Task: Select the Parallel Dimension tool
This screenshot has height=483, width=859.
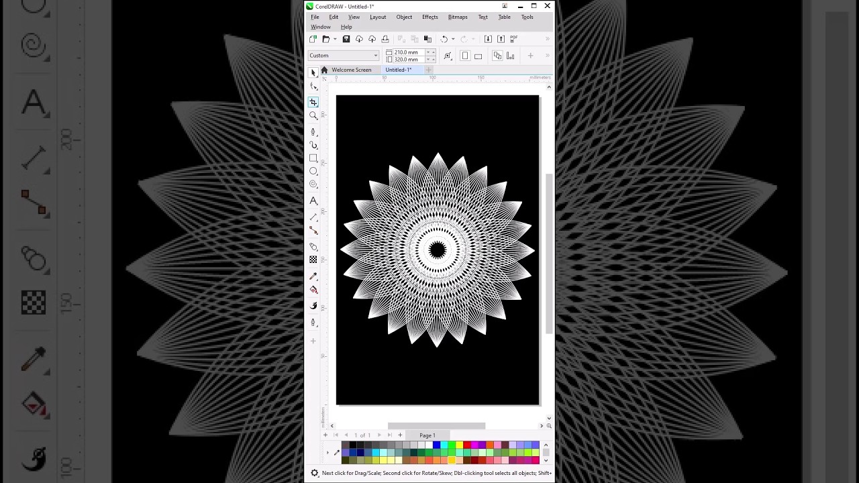Action: (x=313, y=217)
